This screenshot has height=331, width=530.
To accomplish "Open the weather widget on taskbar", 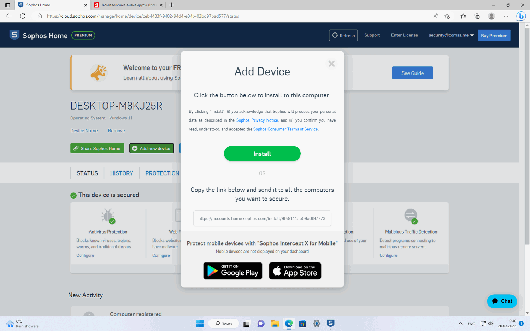I will 22,324.
